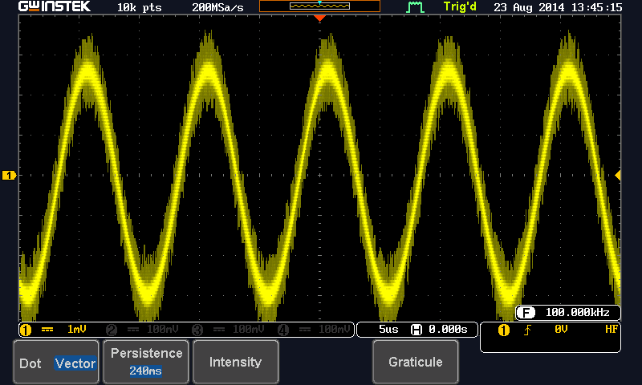Click the horizontal position H icon
Viewport: 642px width, 385px height.
(416, 330)
